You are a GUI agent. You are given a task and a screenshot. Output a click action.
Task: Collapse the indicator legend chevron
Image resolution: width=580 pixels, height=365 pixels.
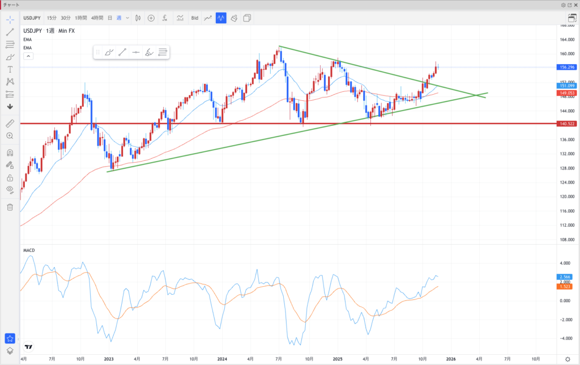tap(28, 56)
